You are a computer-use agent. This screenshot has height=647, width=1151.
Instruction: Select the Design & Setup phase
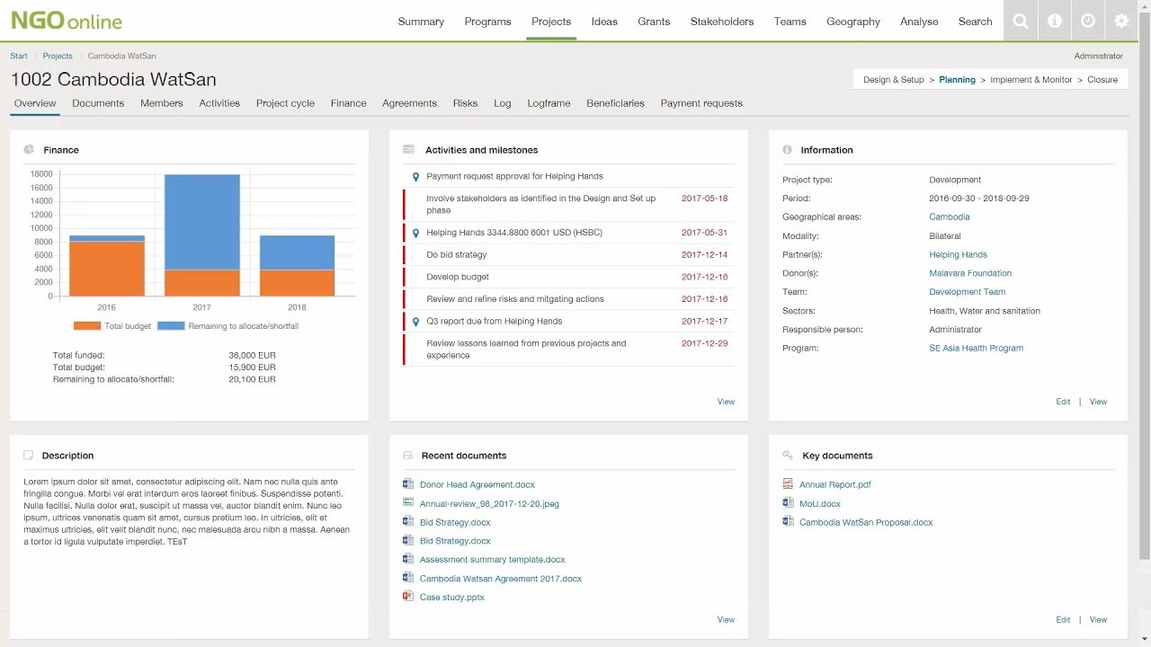coord(894,80)
